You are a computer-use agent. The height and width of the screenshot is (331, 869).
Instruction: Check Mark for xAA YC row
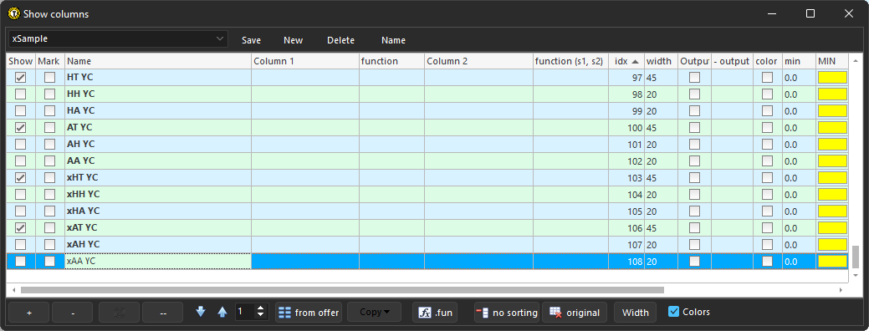pyautogui.click(x=50, y=262)
